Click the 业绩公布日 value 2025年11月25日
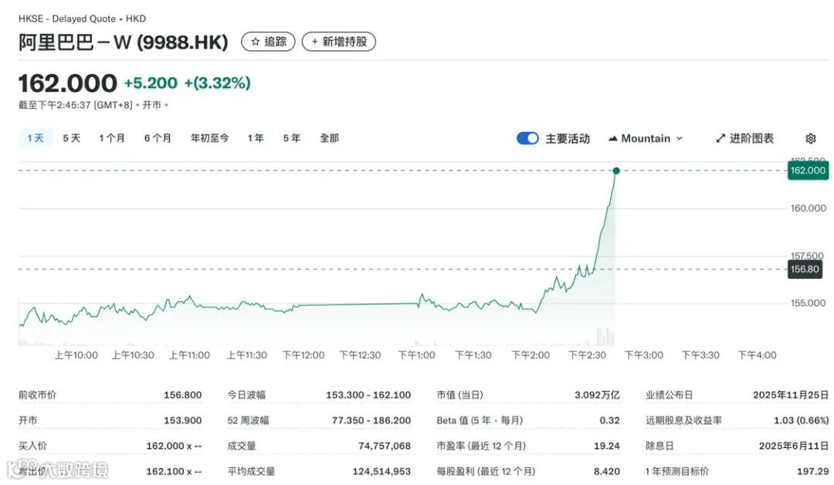The width and height of the screenshot is (834, 485). (791, 395)
